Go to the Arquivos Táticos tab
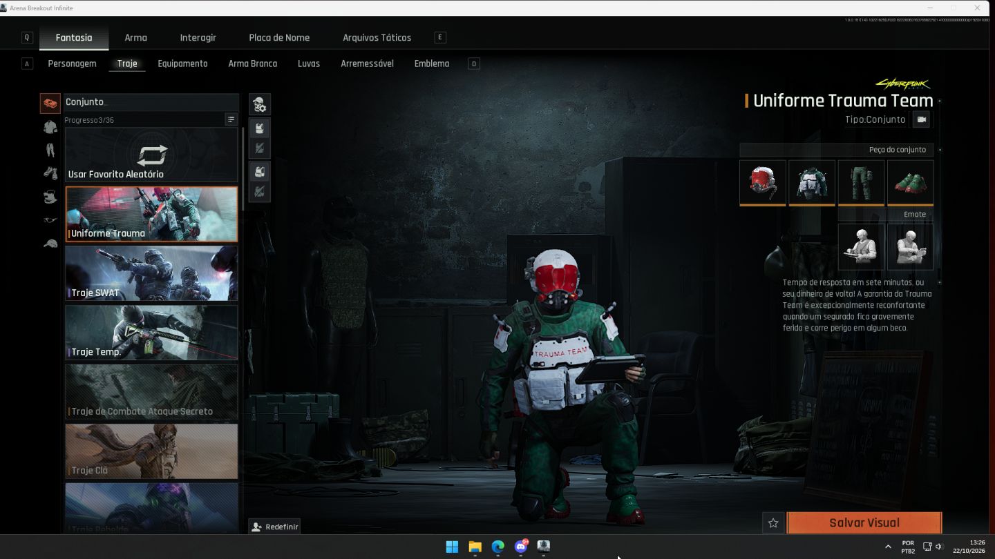This screenshot has width=995, height=559. point(377,37)
